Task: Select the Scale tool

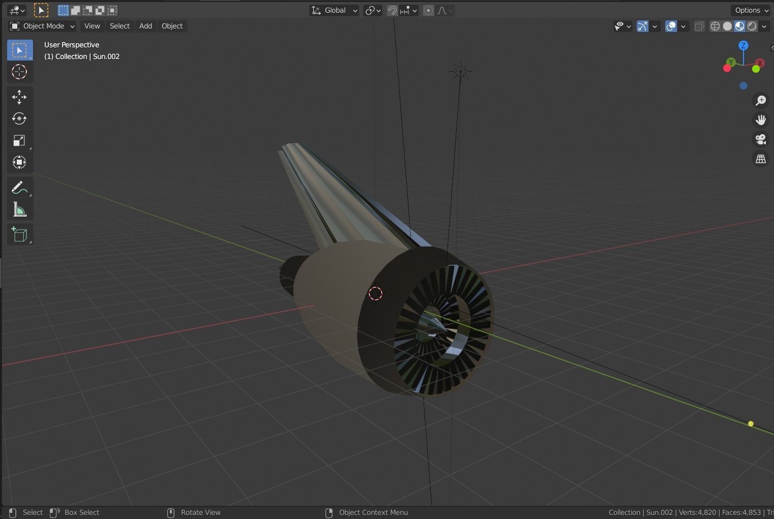Action: pos(19,140)
